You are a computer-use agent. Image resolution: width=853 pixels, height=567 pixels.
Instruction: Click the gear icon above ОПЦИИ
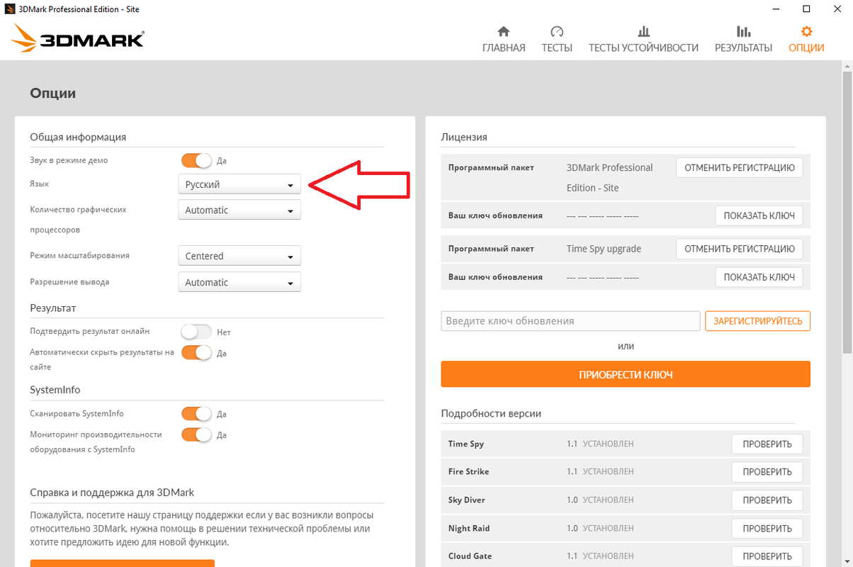(806, 32)
